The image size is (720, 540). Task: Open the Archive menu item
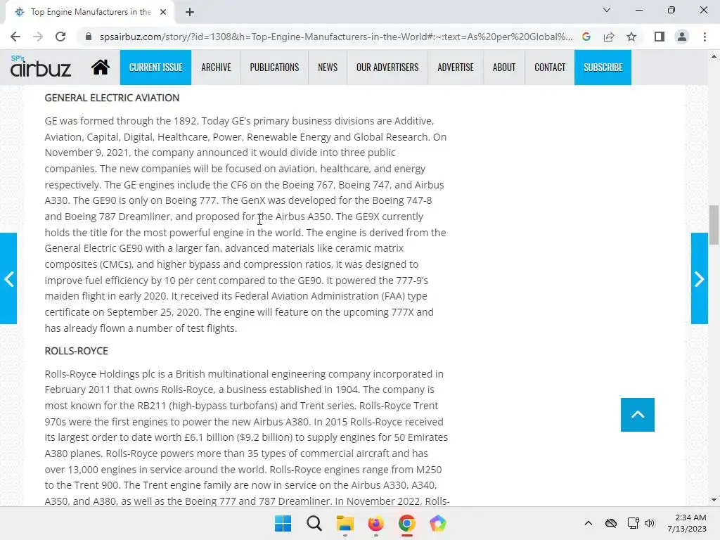point(216,67)
